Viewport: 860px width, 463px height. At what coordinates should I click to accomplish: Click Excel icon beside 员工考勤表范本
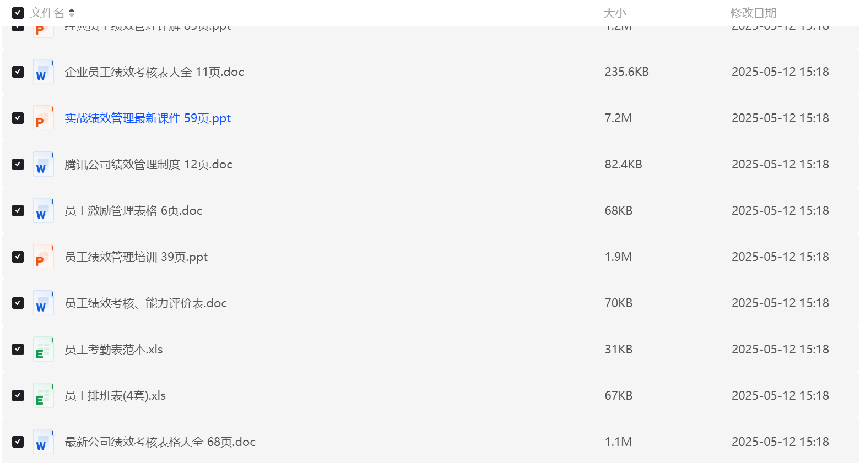click(x=43, y=350)
